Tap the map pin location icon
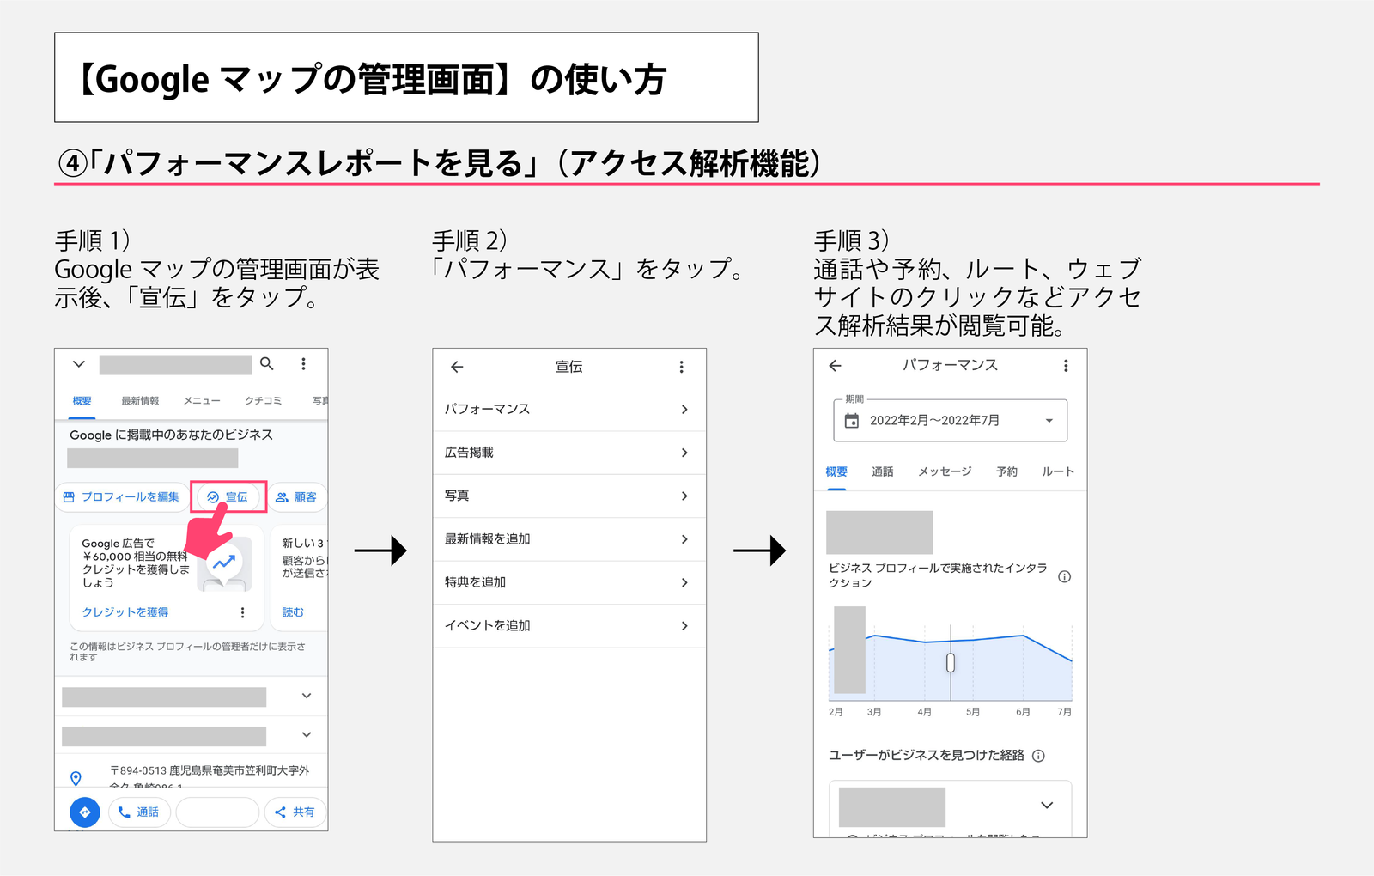Viewport: 1374px width, 876px height. tap(76, 778)
